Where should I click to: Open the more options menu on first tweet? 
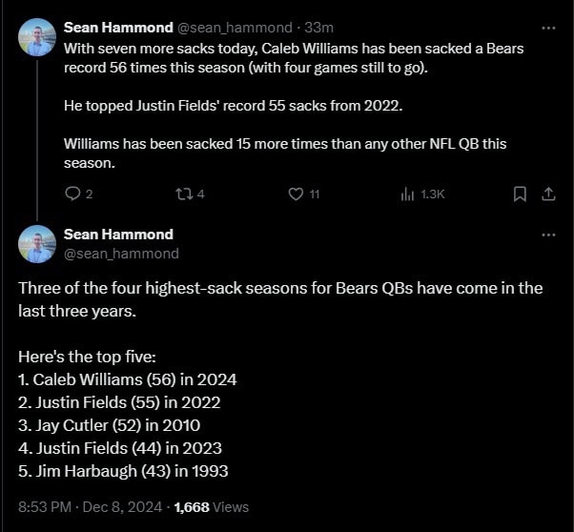[548, 29]
